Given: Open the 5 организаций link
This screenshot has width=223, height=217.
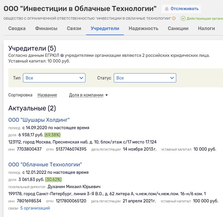Looking at the screenshot, I should click(x=35, y=208).
